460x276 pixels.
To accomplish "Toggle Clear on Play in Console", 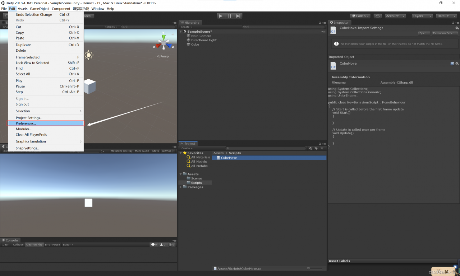I will click(x=34, y=245).
